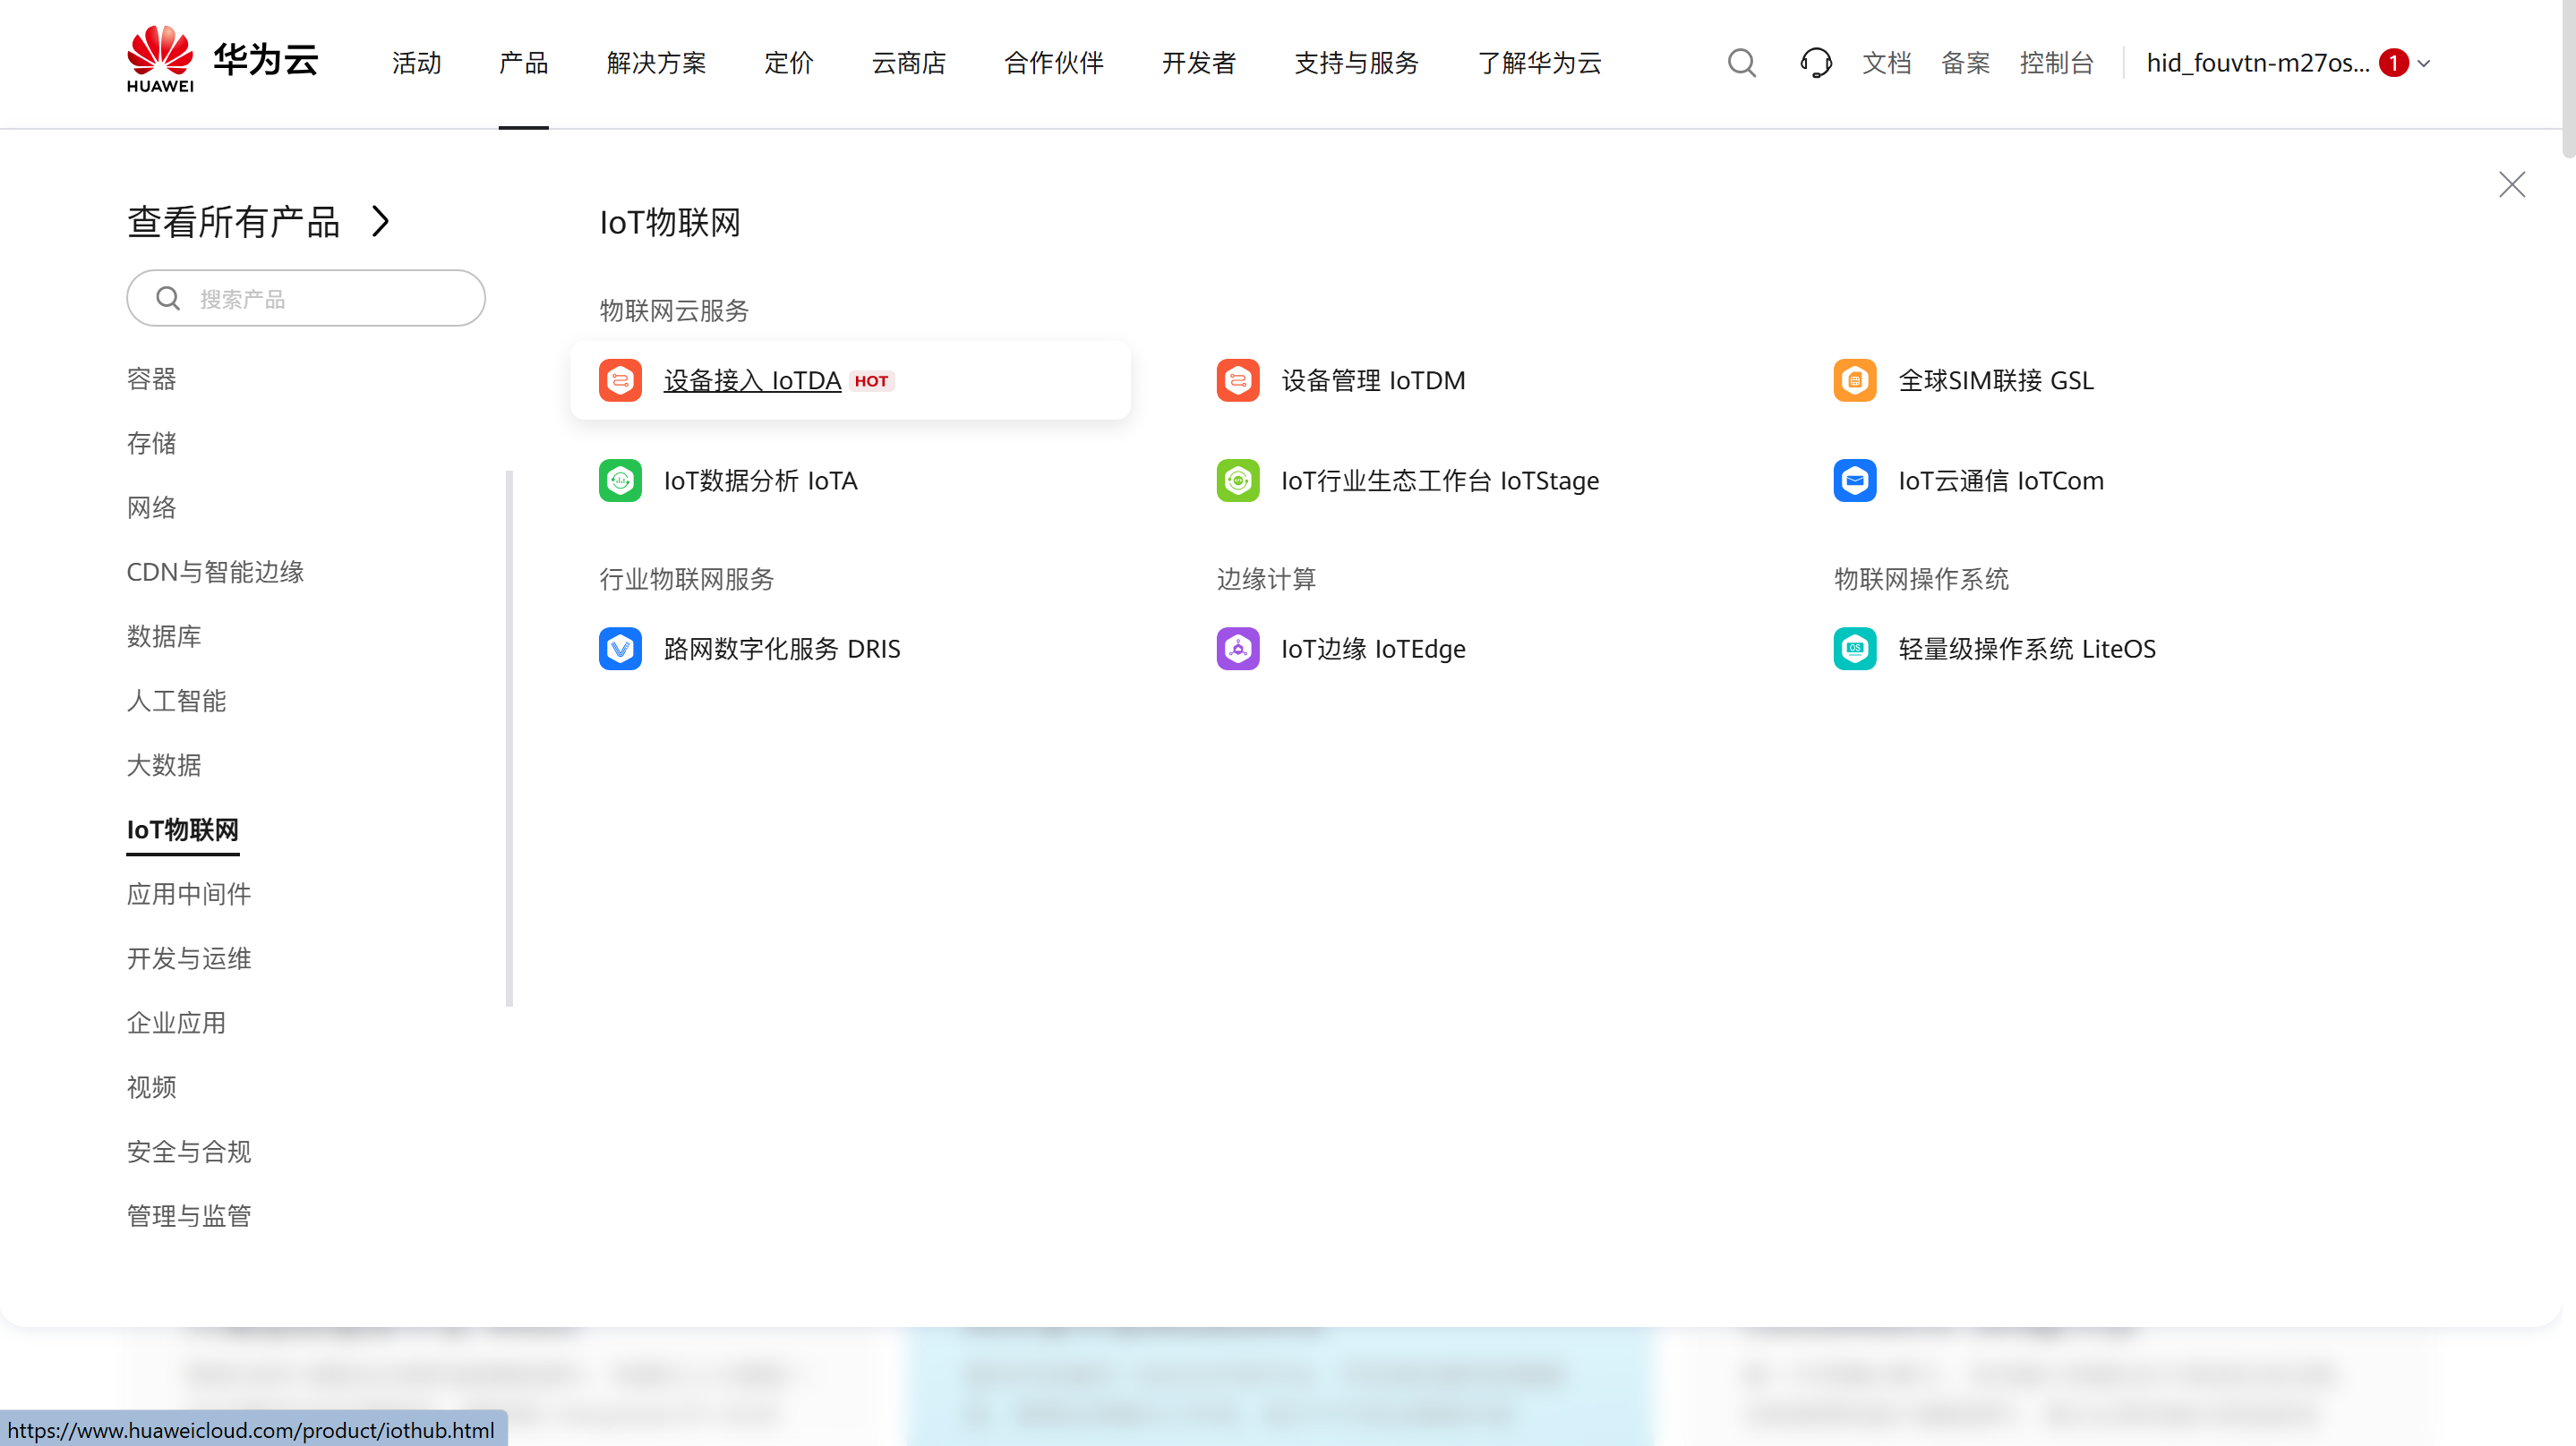Image resolution: width=2576 pixels, height=1446 pixels.
Task: Select the 视频 category
Action: [151, 1086]
